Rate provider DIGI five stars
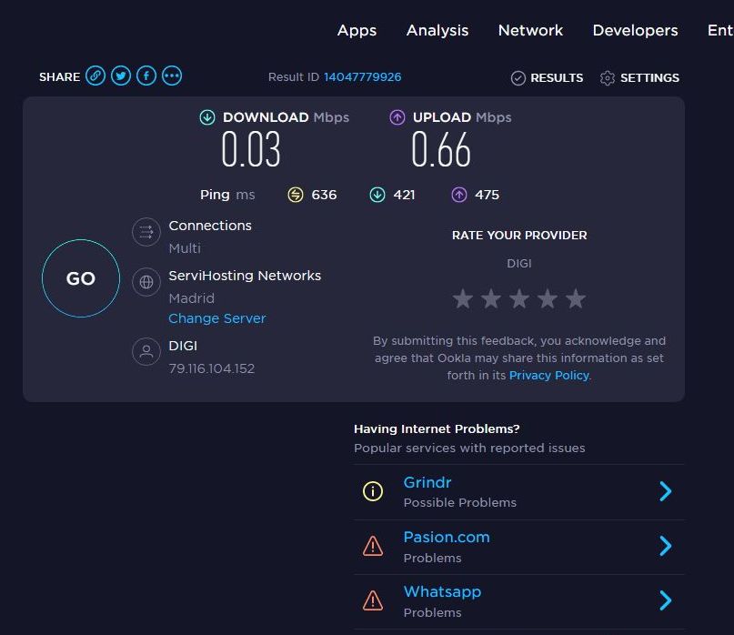Screen dimensions: 734x635 576,298
